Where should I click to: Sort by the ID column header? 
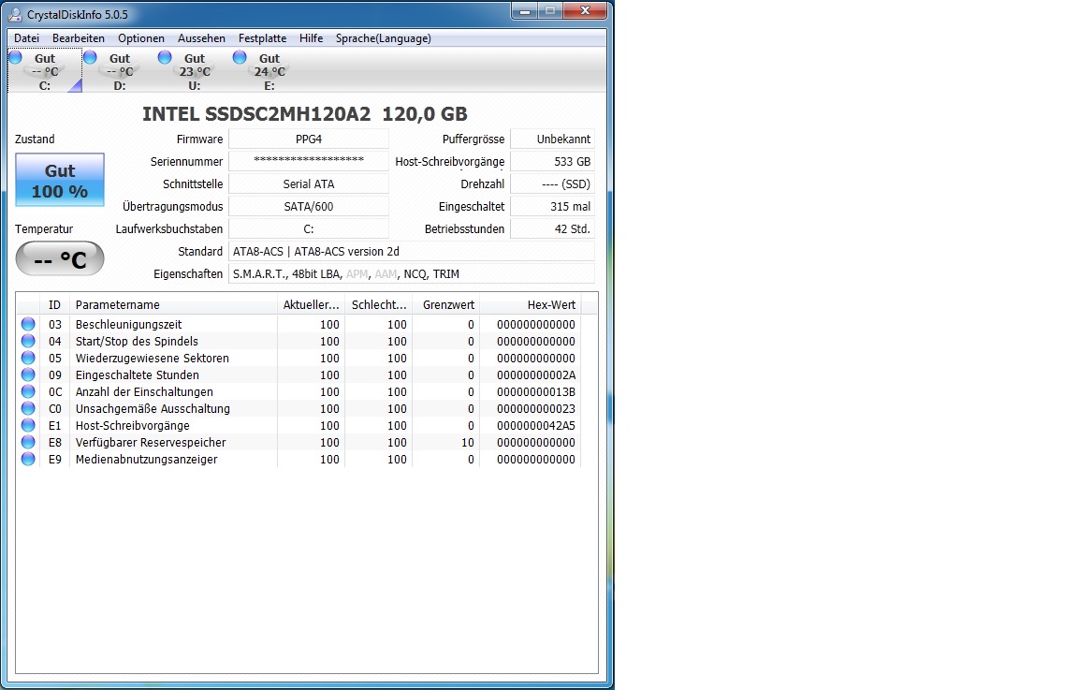[55, 305]
